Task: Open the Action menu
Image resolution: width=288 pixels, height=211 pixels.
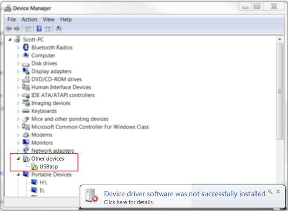Action: click(29, 19)
